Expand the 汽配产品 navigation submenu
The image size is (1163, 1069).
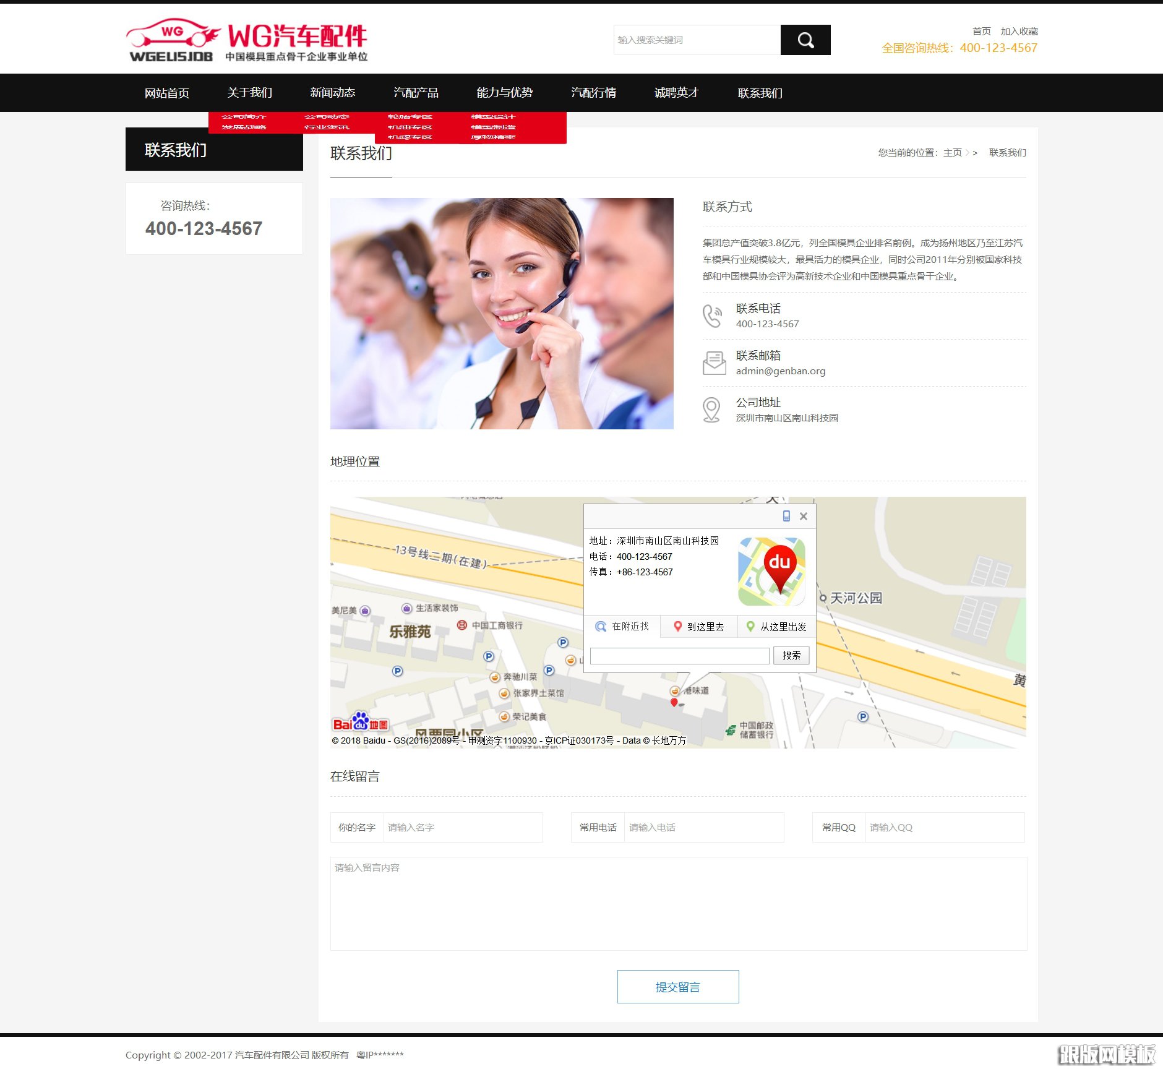415,93
